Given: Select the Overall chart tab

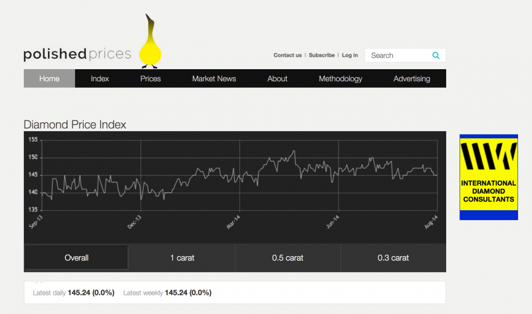Looking at the screenshot, I should click(76, 257).
